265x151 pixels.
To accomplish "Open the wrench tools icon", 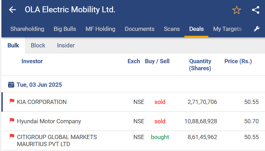I will pos(256,29).
